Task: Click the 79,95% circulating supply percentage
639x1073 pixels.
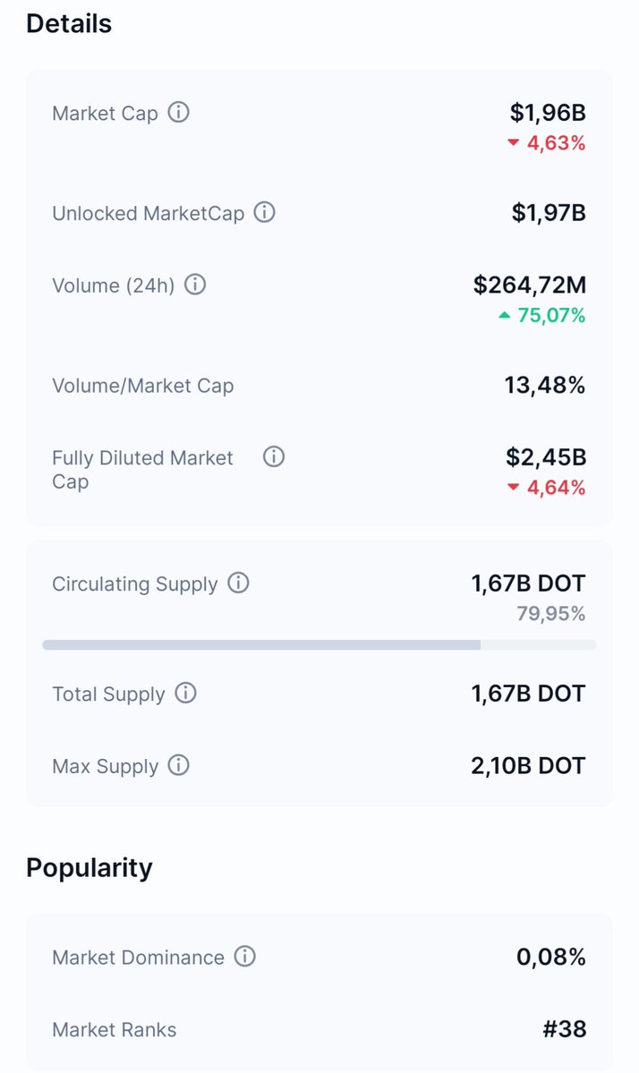Action: tap(550, 614)
